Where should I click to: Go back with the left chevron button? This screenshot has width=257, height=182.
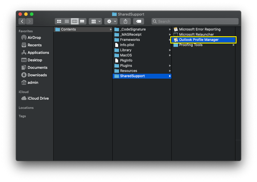[x=22, y=21]
